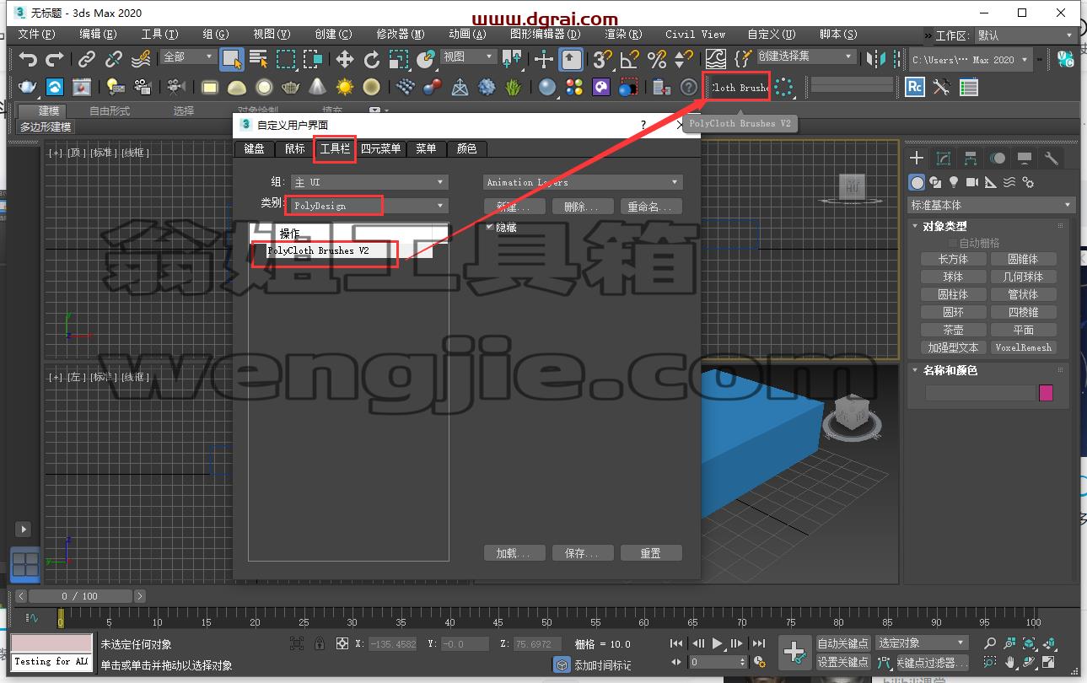Image resolution: width=1087 pixels, height=683 pixels.
Task: Activate the Select Object tool
Action: pyautogui.click(x=232, y=59)
